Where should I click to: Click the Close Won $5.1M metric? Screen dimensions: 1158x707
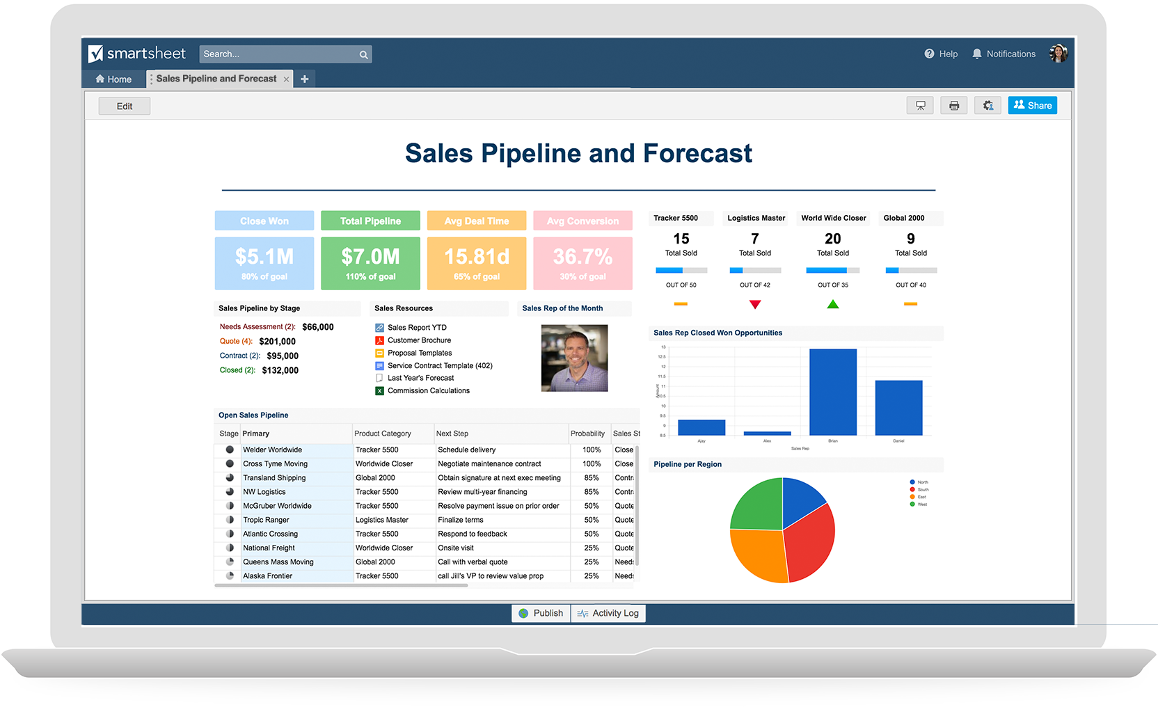click(264, 263)
